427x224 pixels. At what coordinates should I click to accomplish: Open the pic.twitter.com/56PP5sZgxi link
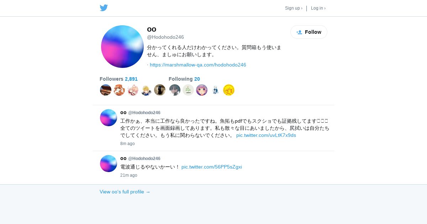(212, 167)
